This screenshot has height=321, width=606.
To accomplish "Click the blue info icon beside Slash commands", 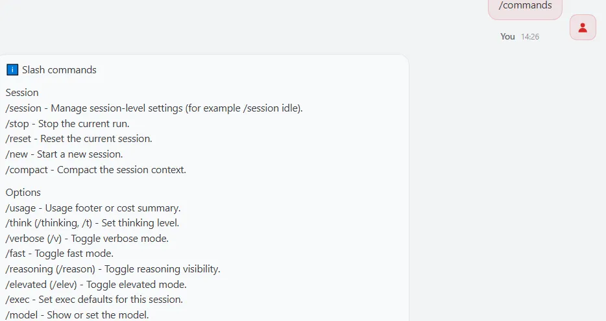I will pyautogui.click(x=12, y=69).
